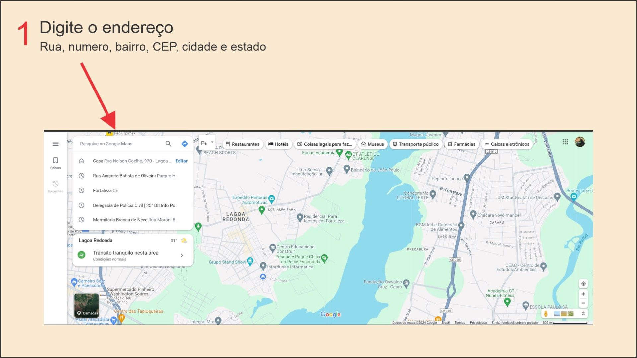Screen dimensions: 637x358
Task: Click the Pesque e Pague Chico pin
Action: pos(324,258)
